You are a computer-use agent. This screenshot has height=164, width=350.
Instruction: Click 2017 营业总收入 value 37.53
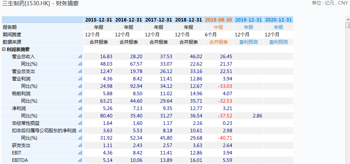click(166, 57)
